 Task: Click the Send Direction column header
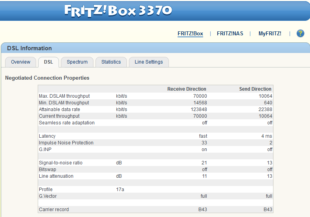pos(255,89)
